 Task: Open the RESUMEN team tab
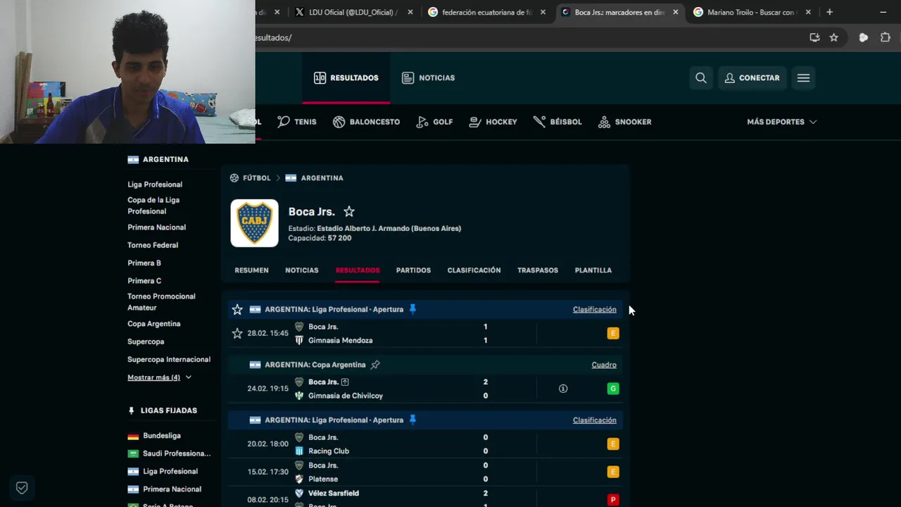[x=251, y=270]
